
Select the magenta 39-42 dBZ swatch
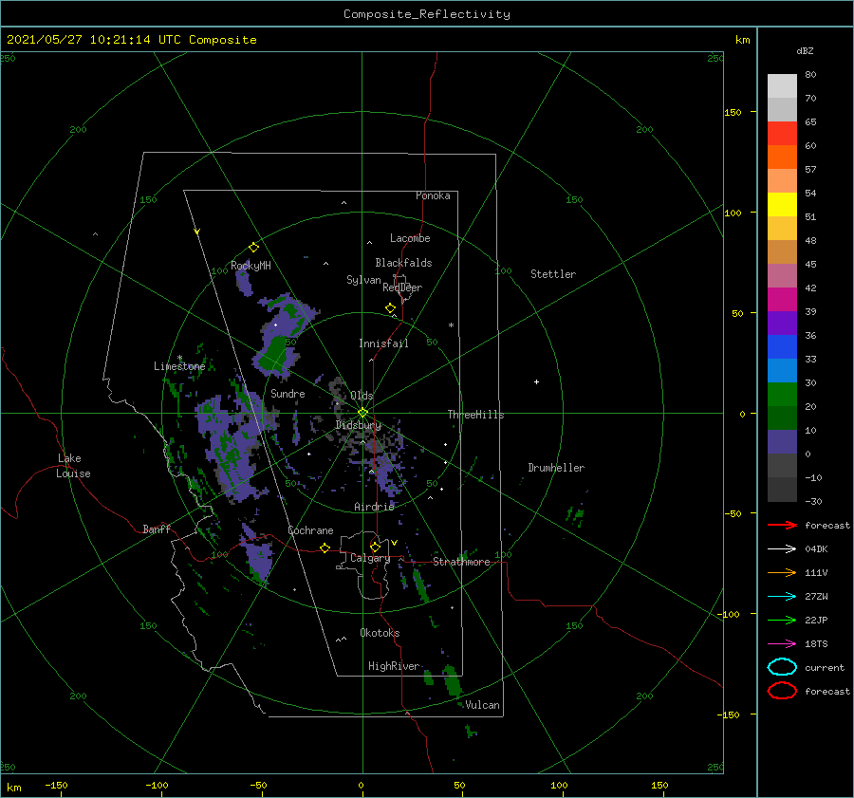pos(782,299)
